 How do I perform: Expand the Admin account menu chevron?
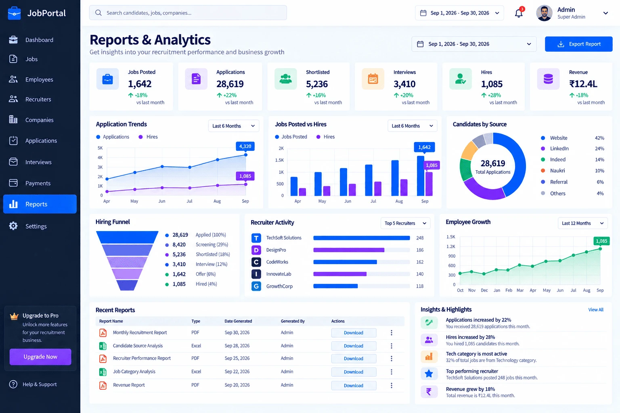(605, 13)
